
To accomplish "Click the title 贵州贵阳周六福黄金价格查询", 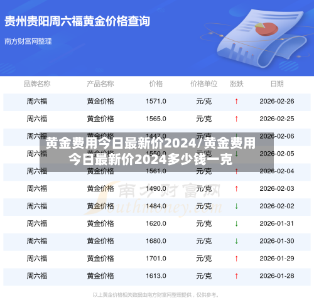I will 77,21.
